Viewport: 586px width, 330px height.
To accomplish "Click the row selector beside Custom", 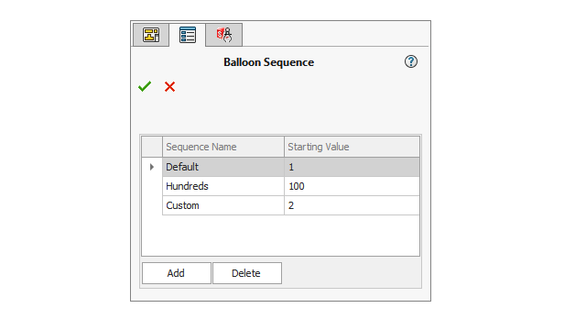I will pos(152,205).
